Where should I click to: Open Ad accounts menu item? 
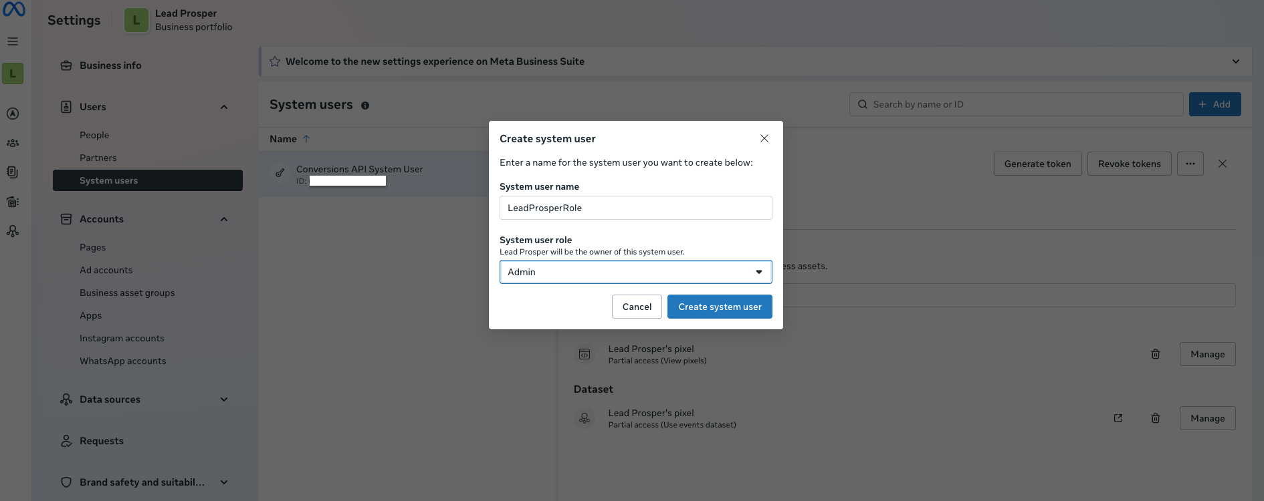106,270
